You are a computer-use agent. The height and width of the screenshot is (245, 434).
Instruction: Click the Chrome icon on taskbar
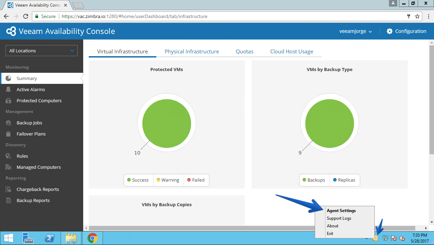coord(92,238)
